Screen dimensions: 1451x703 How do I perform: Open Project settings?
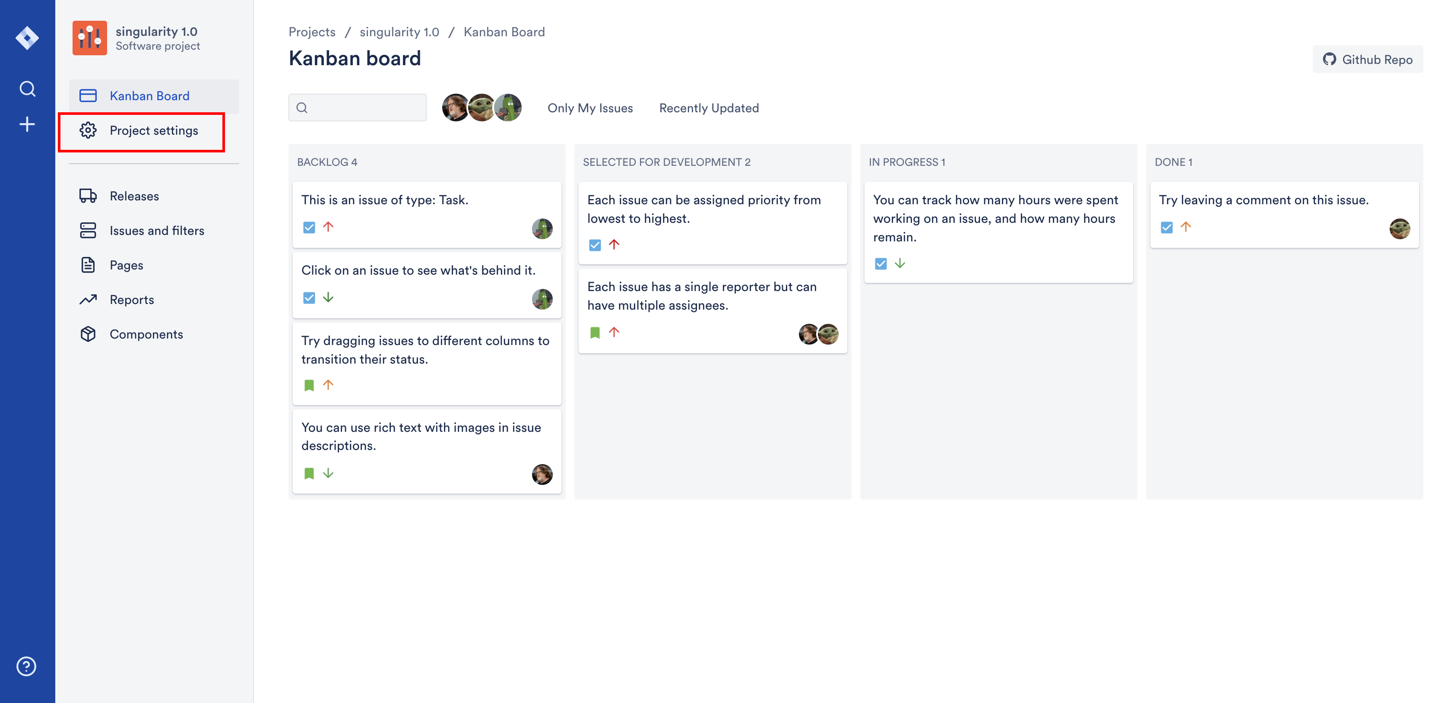pyautogui.click(x=153, y=131)
